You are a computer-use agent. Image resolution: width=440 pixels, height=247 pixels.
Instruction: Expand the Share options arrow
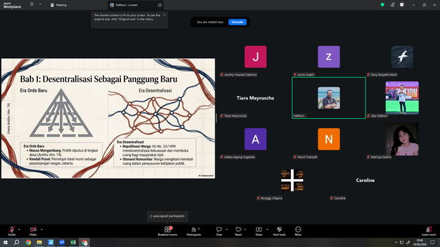coord(267,229)
